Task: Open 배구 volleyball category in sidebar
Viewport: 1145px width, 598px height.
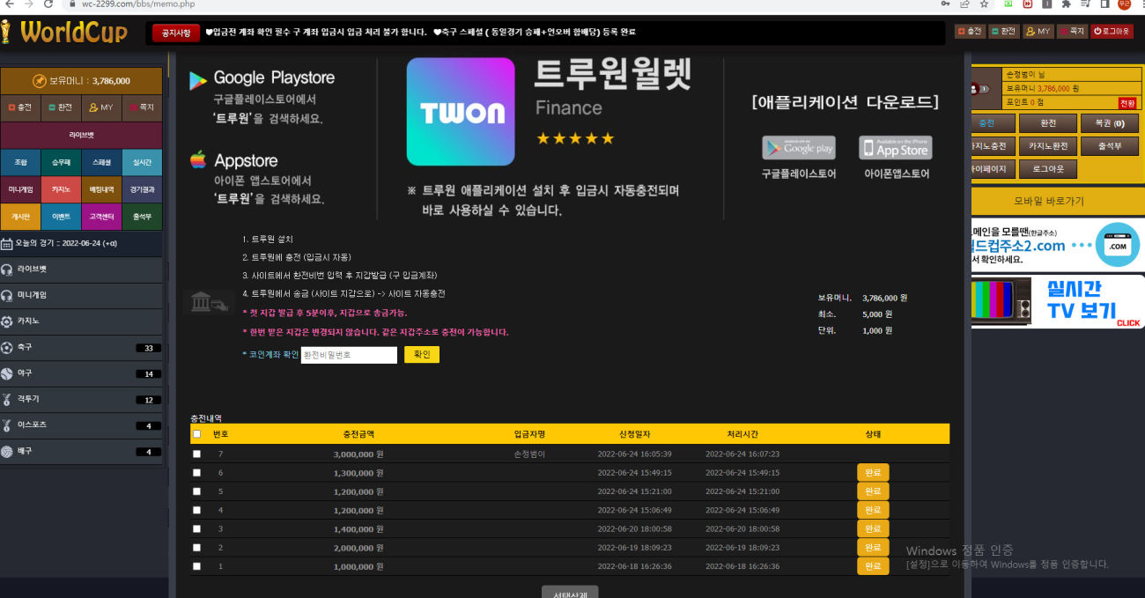Action: pos(81,451)
